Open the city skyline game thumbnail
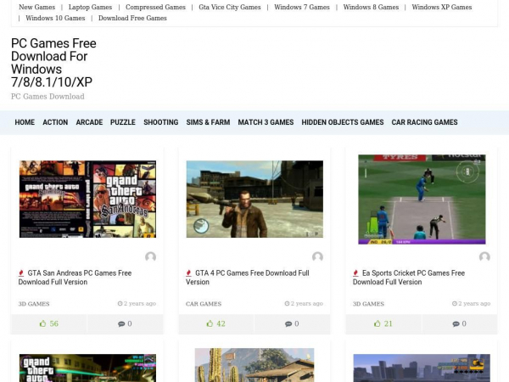Image resolution: width=509 pixels, height=382 pixels. pos(422,368)
